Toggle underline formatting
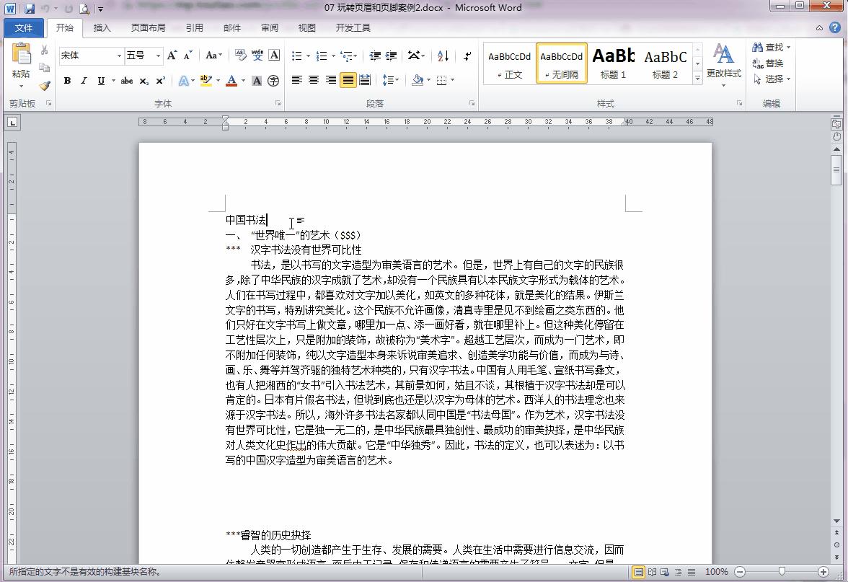 tap(101, 81)
